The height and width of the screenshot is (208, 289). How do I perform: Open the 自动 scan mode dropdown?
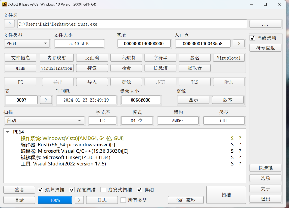click(44, 121)
